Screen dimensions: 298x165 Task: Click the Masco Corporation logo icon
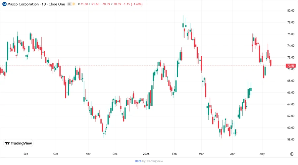point(4,4)
